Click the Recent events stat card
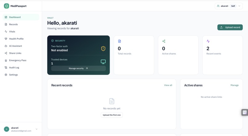 pos(222,55)
